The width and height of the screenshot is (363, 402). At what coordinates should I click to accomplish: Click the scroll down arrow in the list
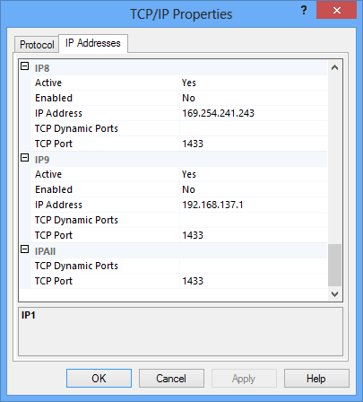(334, 294)
